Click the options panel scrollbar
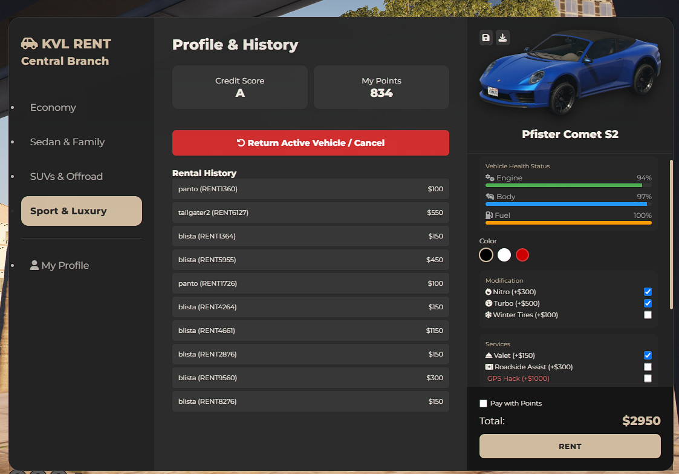679x474 pixels. 671,234
